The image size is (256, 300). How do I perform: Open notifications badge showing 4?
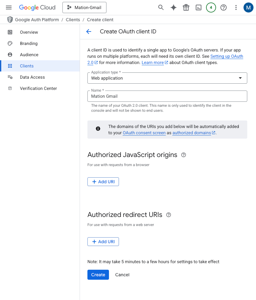pyautogui.click(x=211, y=7)
